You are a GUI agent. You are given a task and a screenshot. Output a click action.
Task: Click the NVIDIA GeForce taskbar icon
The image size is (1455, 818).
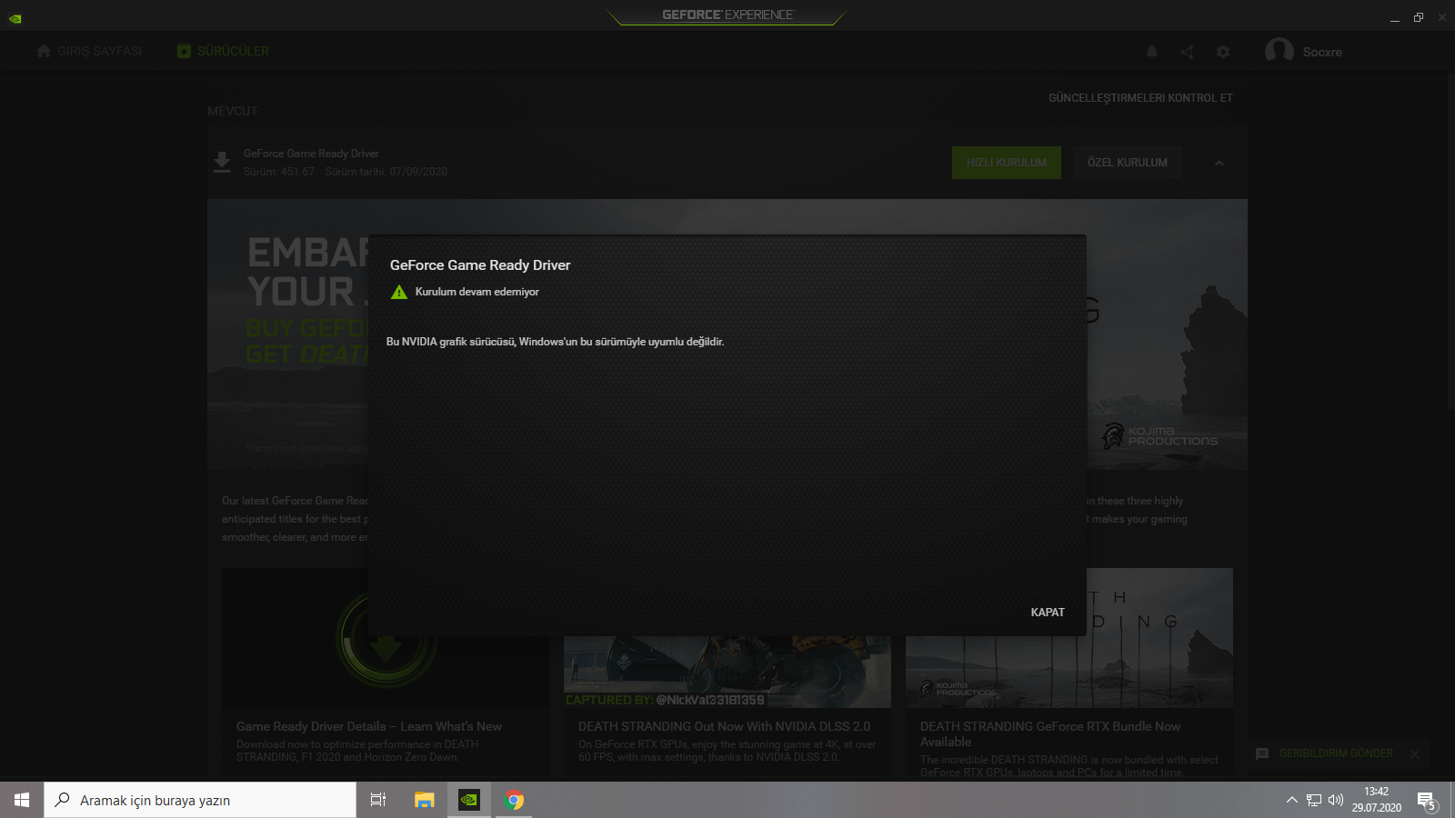coord(469,800)
